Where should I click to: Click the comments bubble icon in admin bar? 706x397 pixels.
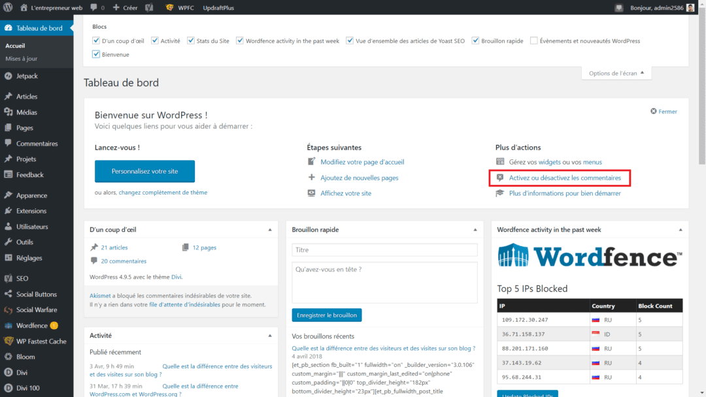coord(93,8)
